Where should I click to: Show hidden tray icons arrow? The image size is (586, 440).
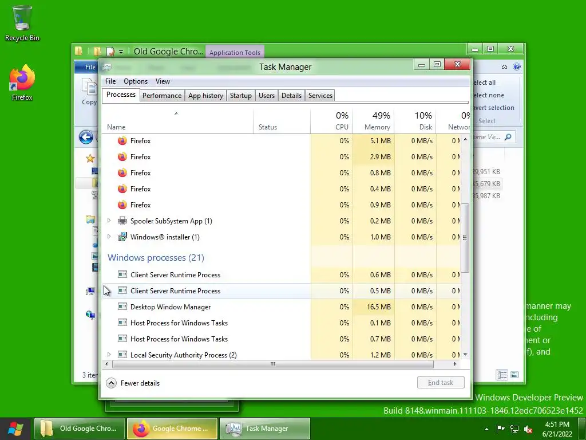486,429
